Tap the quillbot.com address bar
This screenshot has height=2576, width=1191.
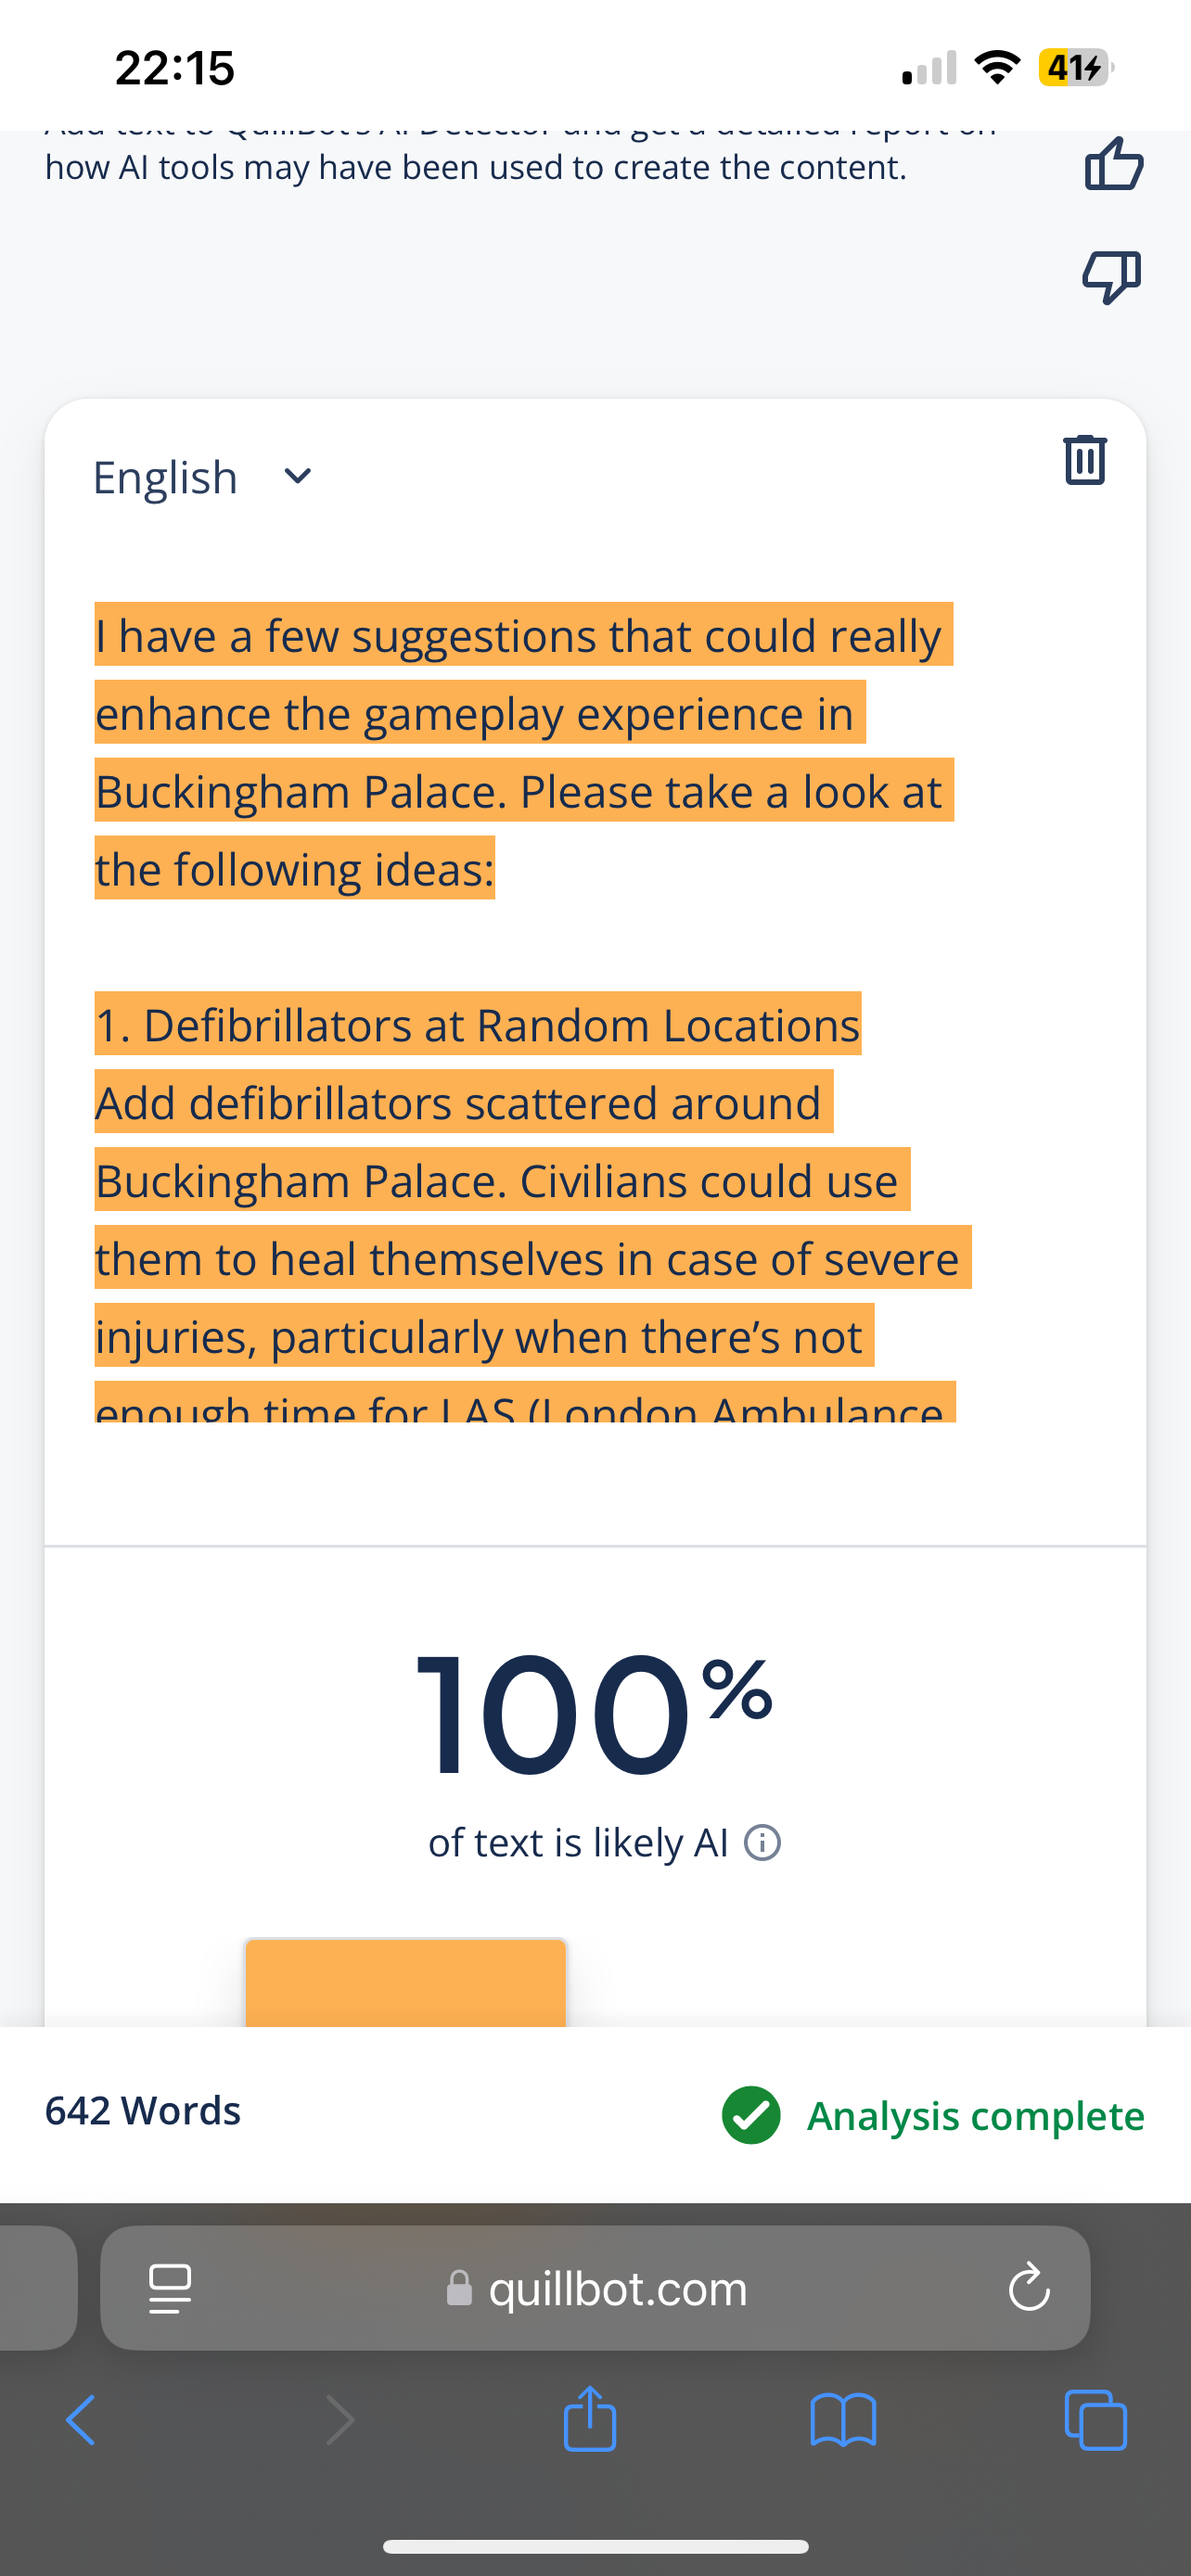pos(595,2288)
